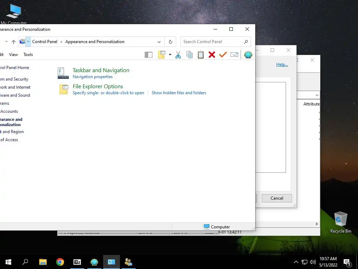Click the Control Panel breadcrumb segment
The width and height of the screenshot is (358, 269).
(45, 42)
